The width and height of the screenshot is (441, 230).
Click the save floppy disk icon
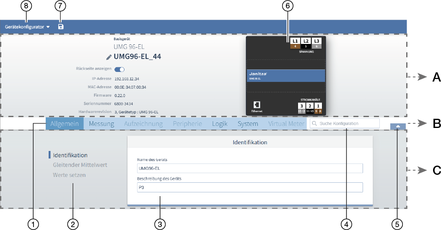61,27
